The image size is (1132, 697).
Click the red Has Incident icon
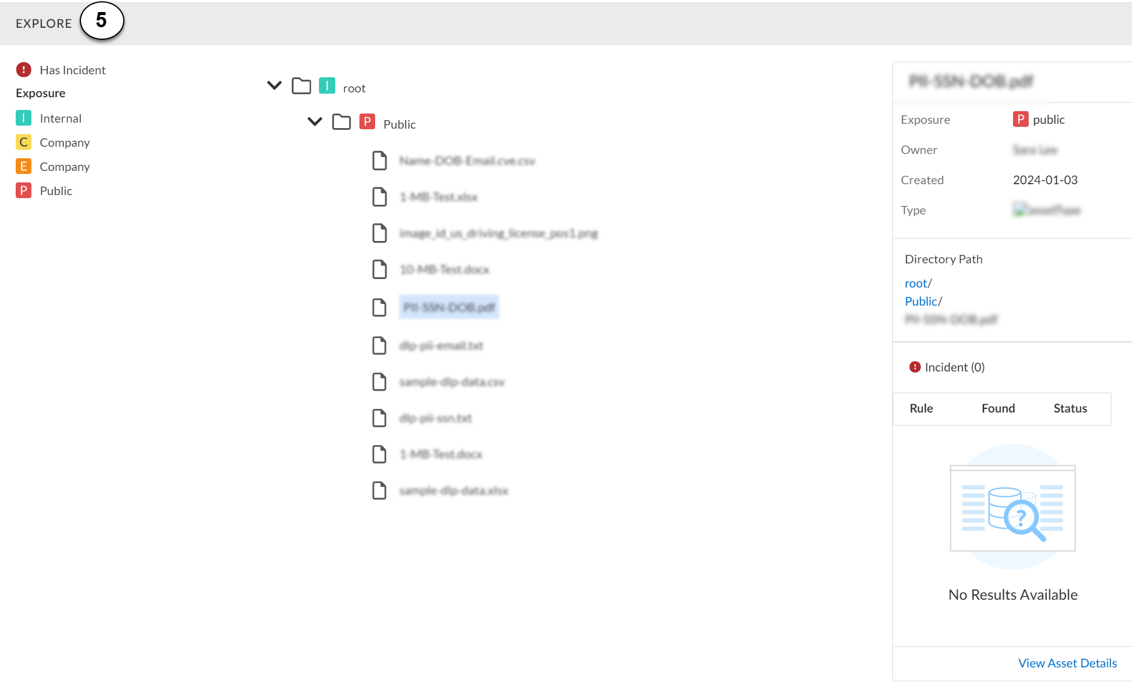(24, 70)
